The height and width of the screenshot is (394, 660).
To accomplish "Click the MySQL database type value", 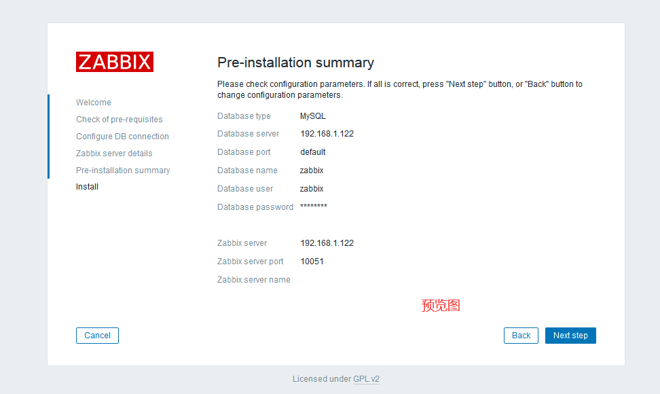I will [313, 116].
